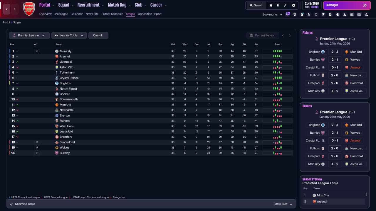Open the settings gear icon
This screenshot has height=211, width=376.
(293, 5)
